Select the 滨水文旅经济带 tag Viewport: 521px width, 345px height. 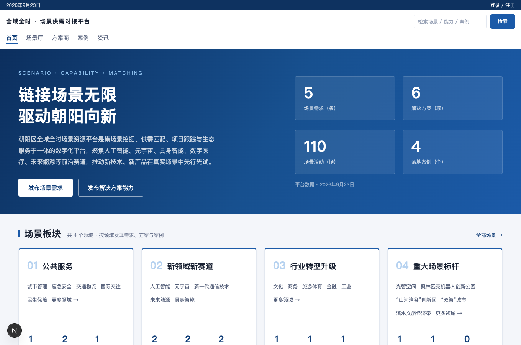coord(413,314)
